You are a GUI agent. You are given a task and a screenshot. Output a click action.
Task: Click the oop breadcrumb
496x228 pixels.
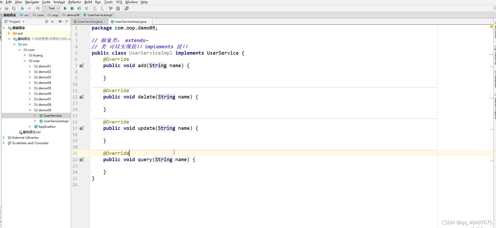click(53, 15)
